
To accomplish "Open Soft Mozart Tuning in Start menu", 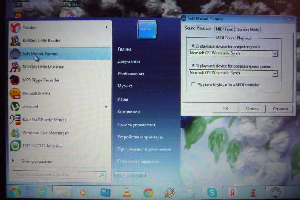I will [60, 54].
